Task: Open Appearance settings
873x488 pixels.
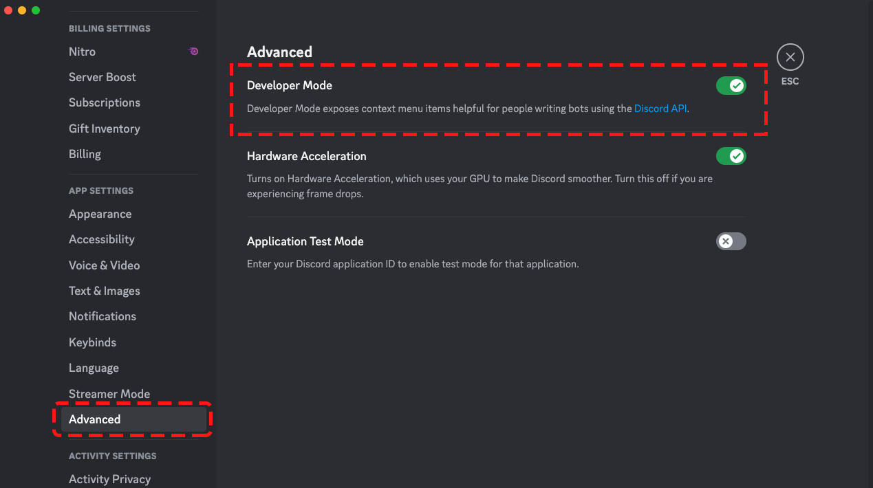Action: [100, 214]
